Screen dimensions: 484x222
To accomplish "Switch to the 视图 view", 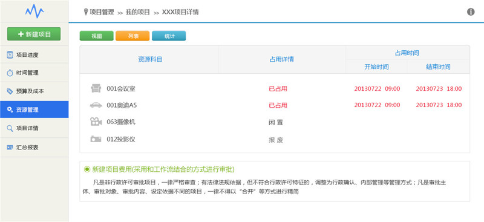I will 97,36.
